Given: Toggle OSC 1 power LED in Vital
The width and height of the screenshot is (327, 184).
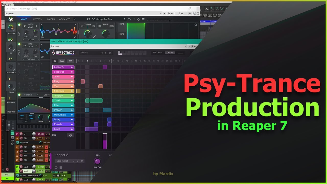Looking at the screenshot, I should coord(19,25).
